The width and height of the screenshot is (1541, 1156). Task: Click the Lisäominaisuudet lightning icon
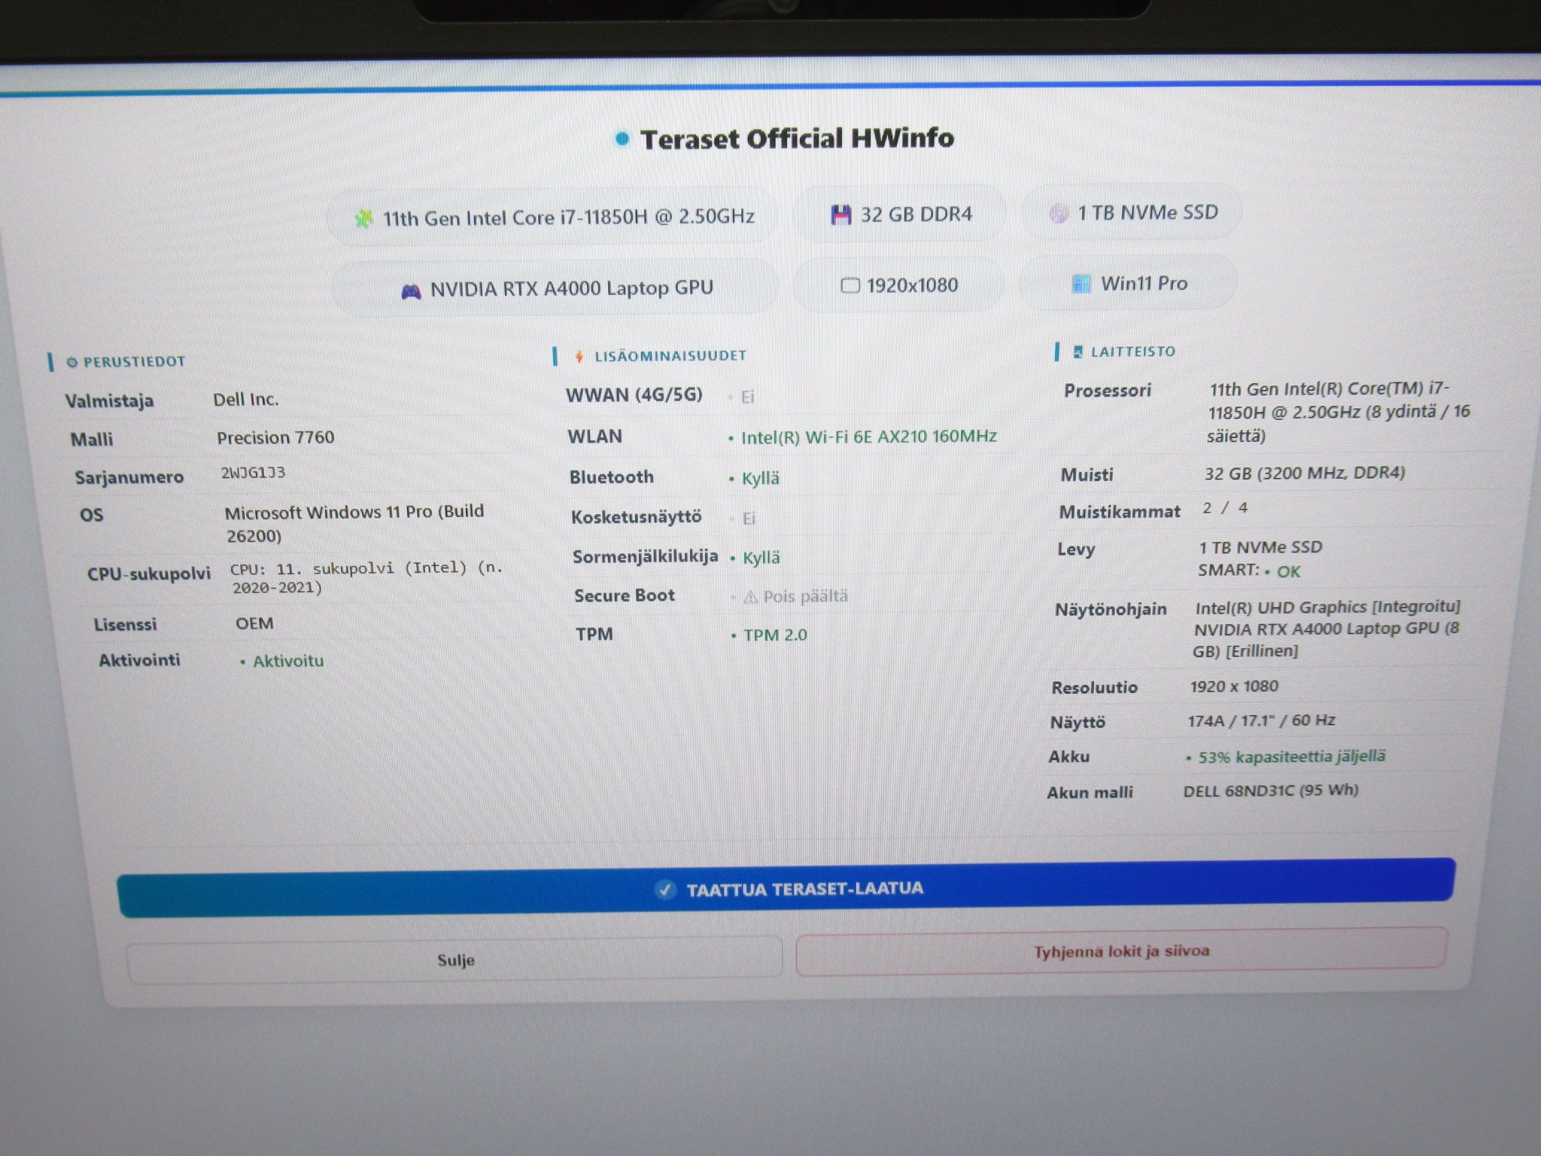(579, 357)
